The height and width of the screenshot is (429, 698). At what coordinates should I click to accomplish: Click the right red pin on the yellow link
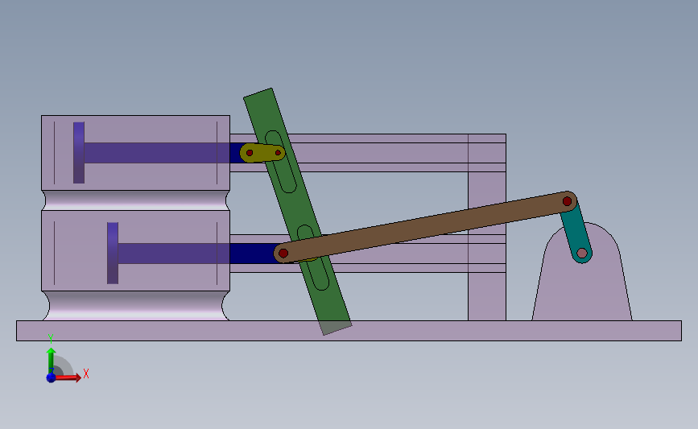pos(278,153)
